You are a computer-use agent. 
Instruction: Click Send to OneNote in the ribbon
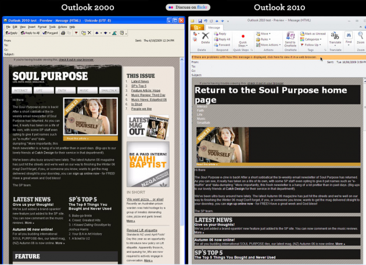[290, 39]
